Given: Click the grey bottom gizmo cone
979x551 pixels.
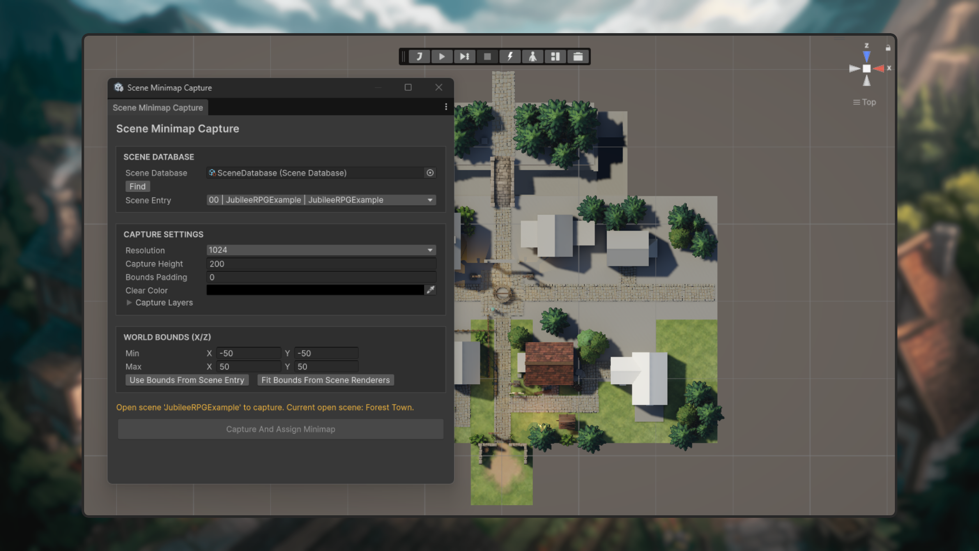Looking at the screenshot, I should point(866,81).
